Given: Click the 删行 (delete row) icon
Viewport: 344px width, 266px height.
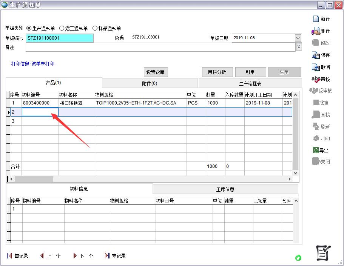Looking at the screenshot, I should click(316, 31).
